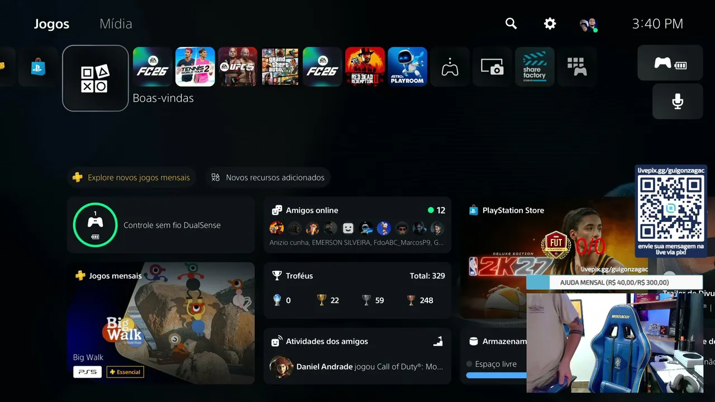The image size is (715, 402).
Task: Launch Astro's Playroom
Action: click(x=407, y=67)
